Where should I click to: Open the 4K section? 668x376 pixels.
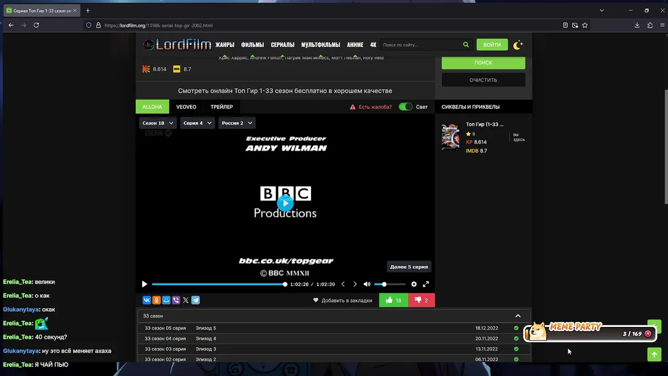373,45
